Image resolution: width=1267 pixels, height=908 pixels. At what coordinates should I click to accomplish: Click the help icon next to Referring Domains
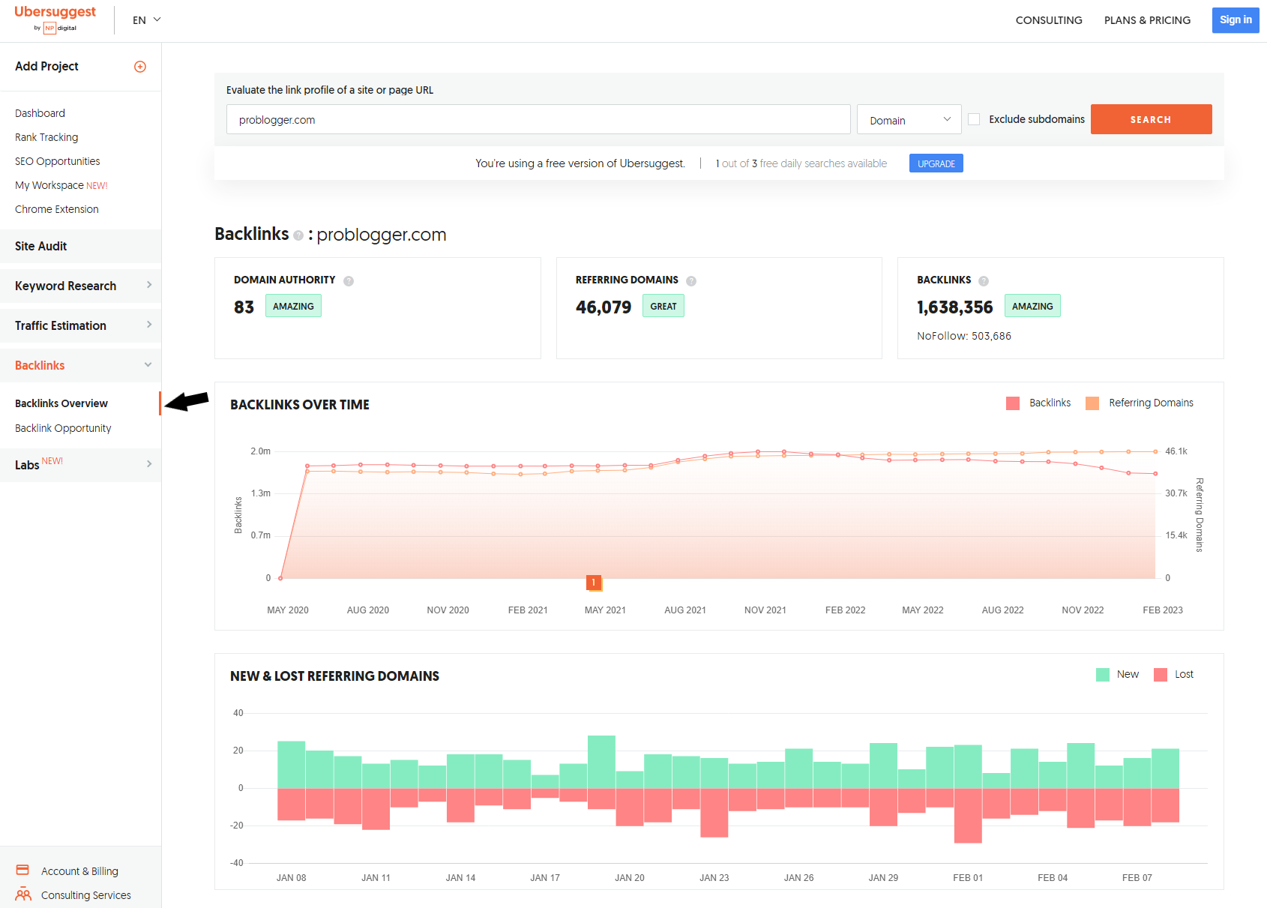point(691,280)
